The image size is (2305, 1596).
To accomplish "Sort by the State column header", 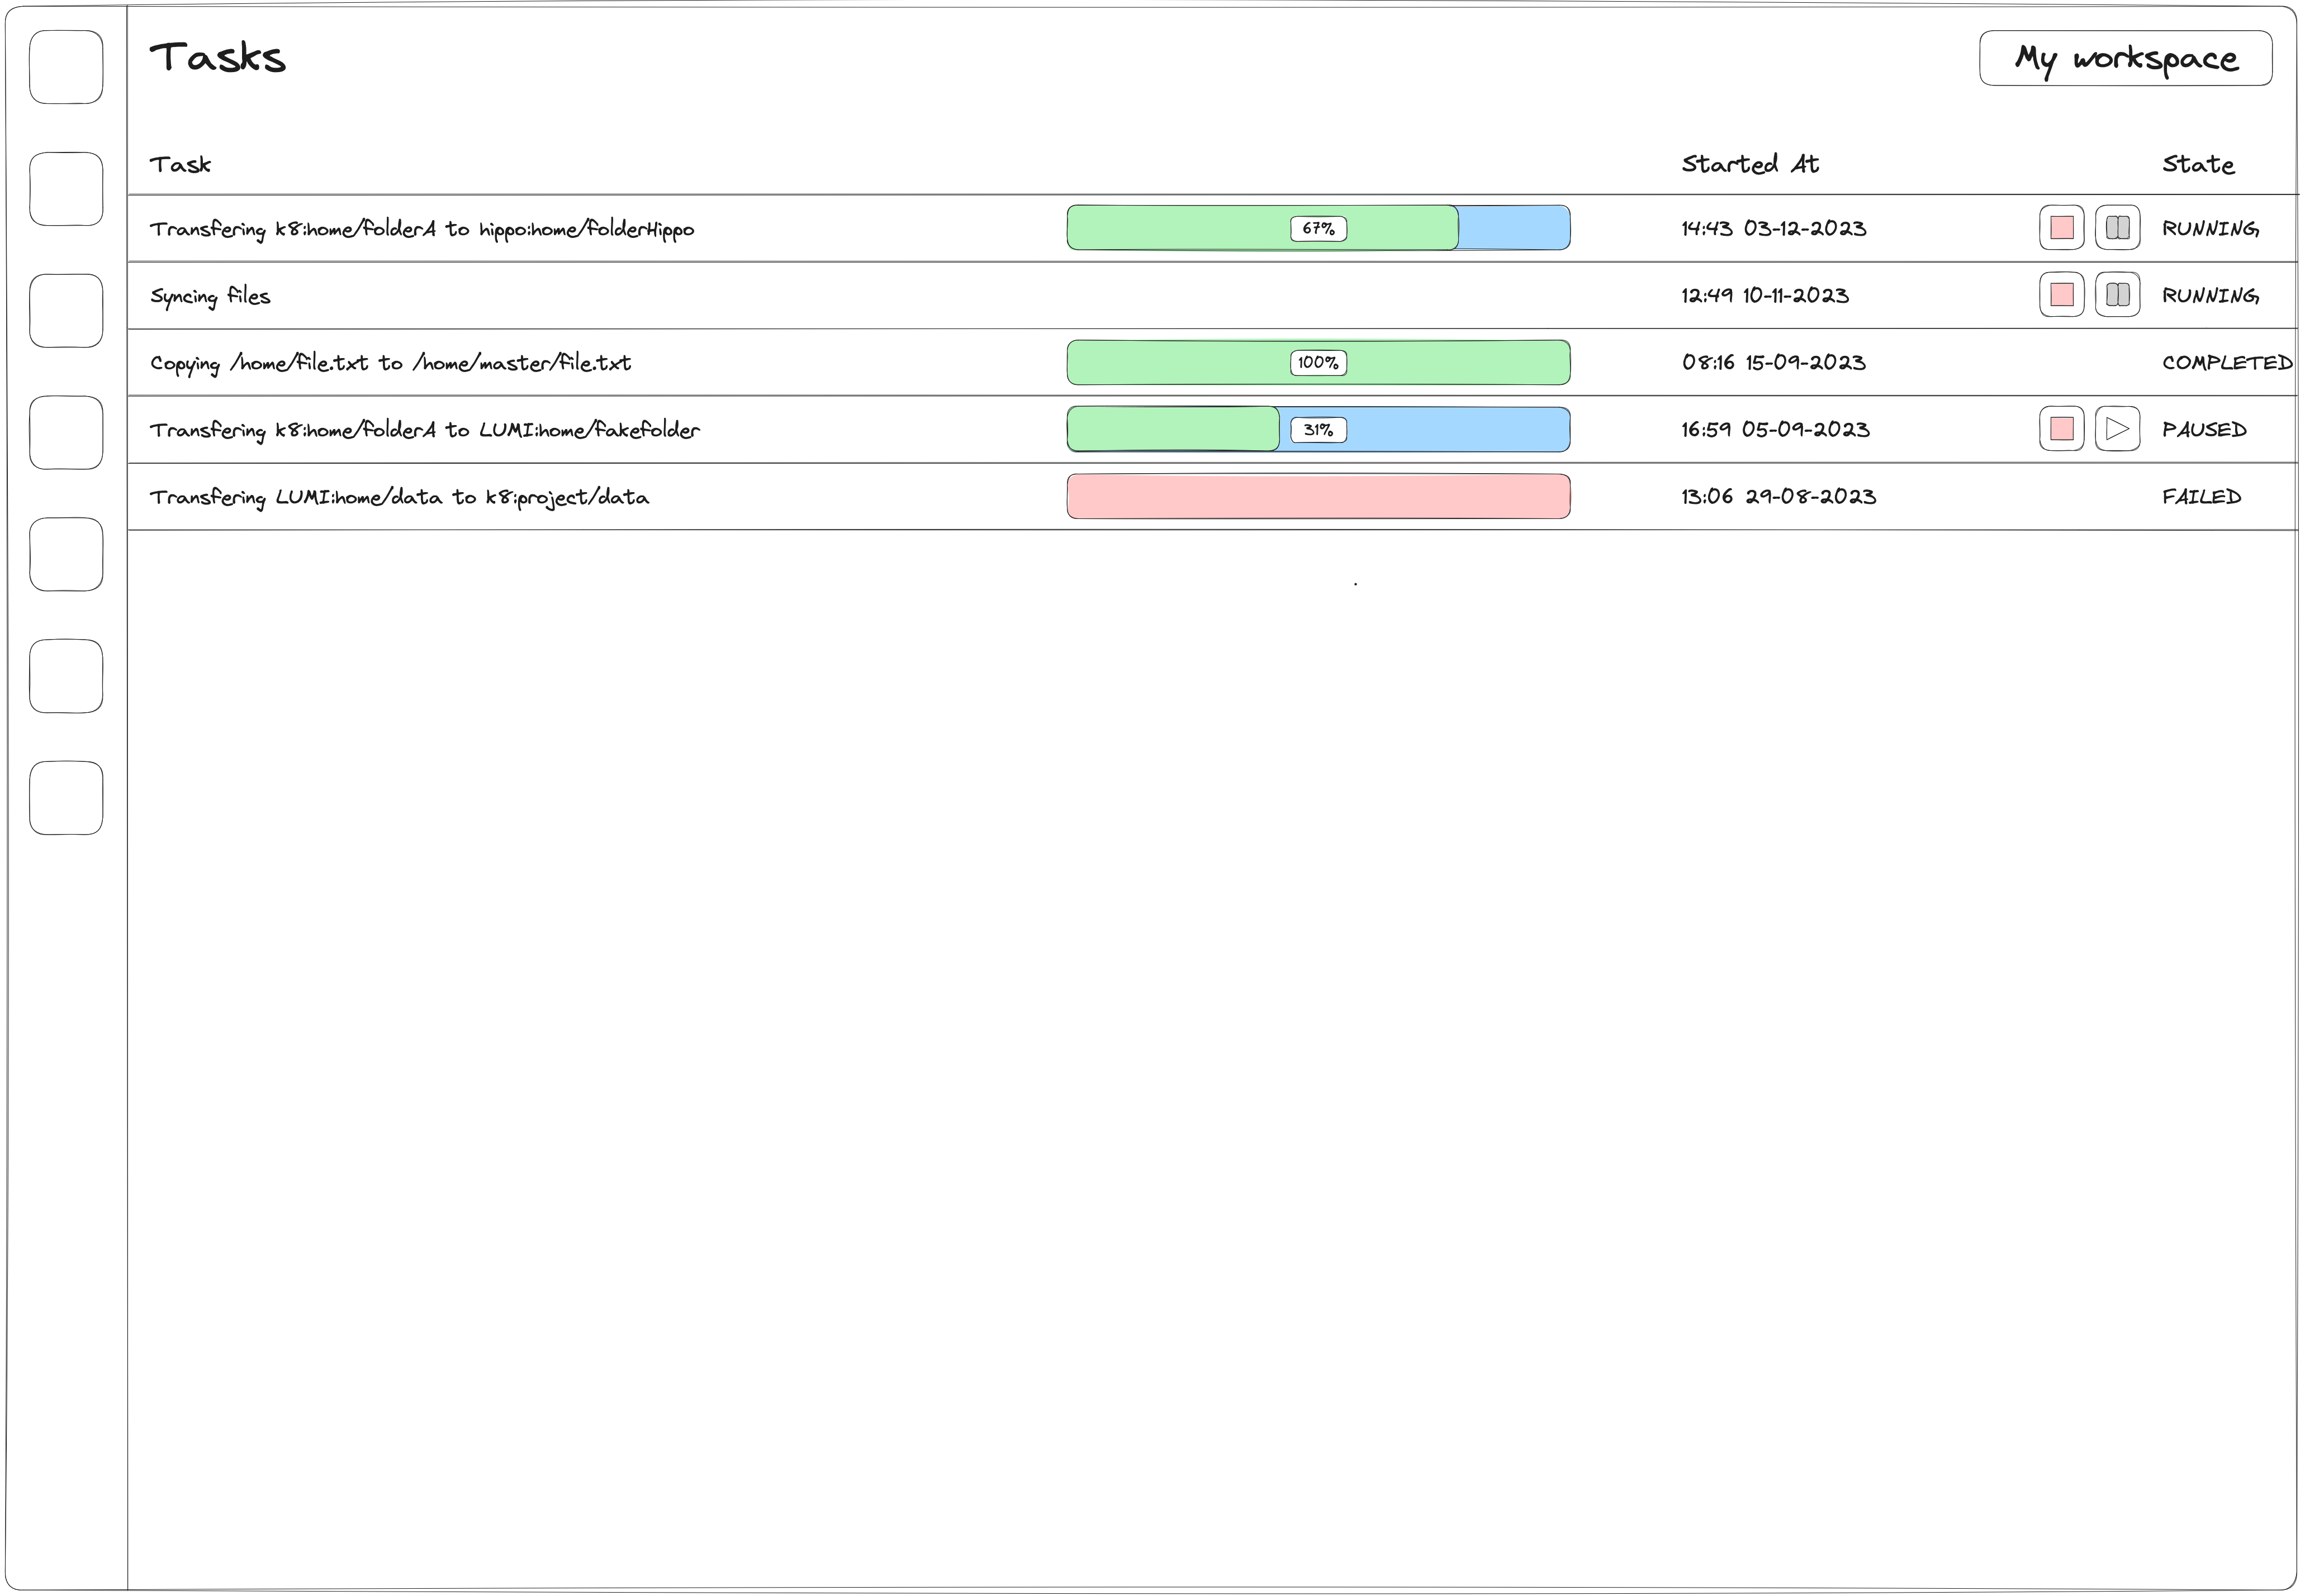I will click(2197, 164).
